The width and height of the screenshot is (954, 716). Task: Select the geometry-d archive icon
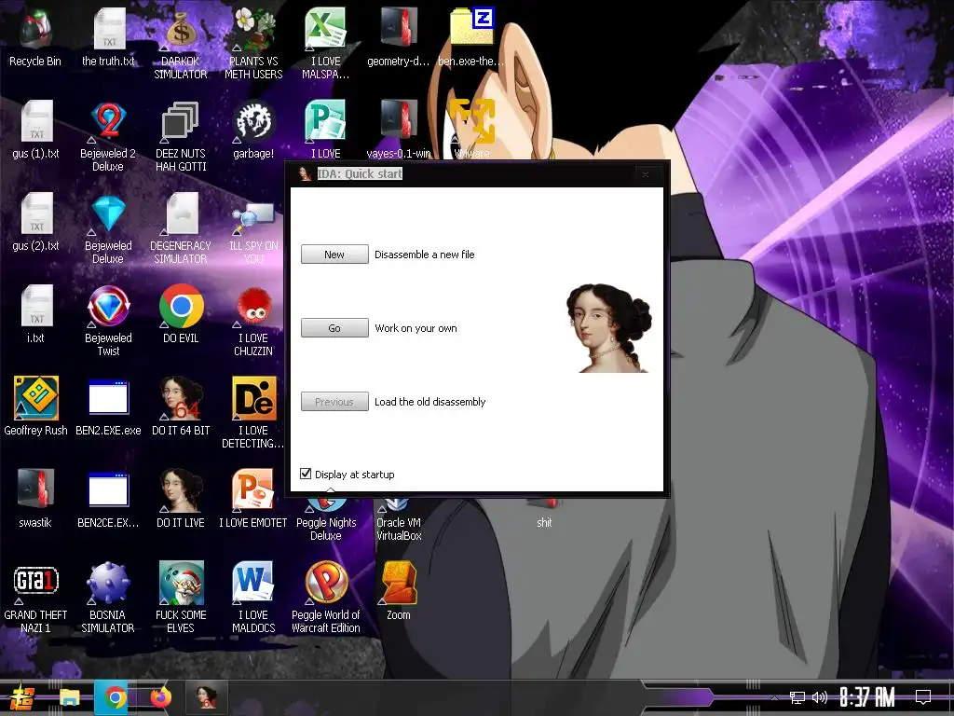click(399, 28)
